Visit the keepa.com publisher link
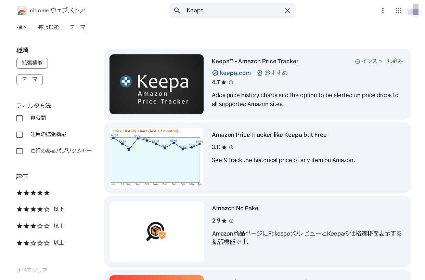Viewport: 425px width, 280px height. [235, 72]
